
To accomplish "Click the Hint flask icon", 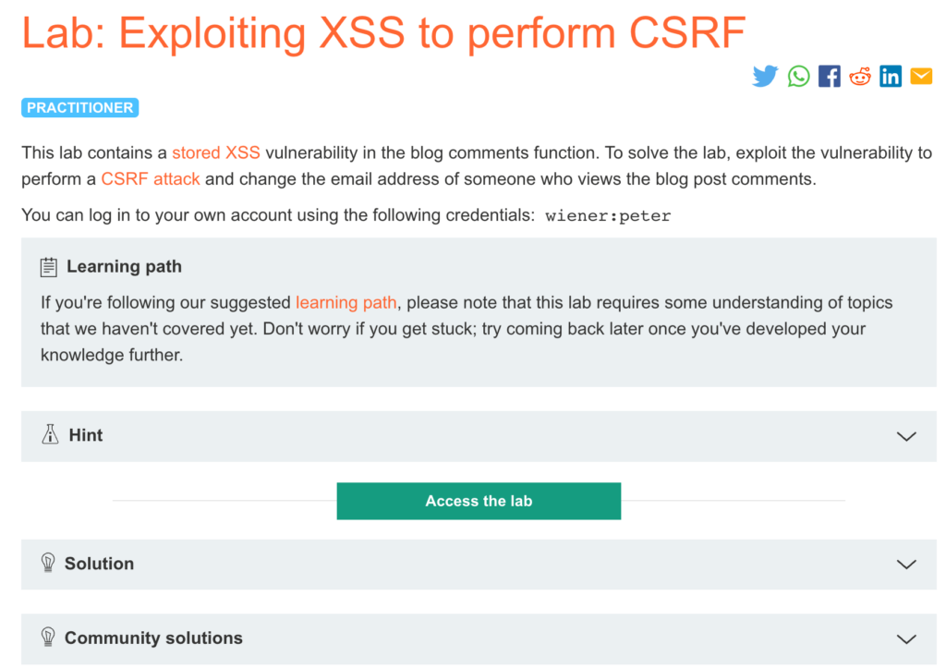I will pyautogui.click(x=50, y=434).
